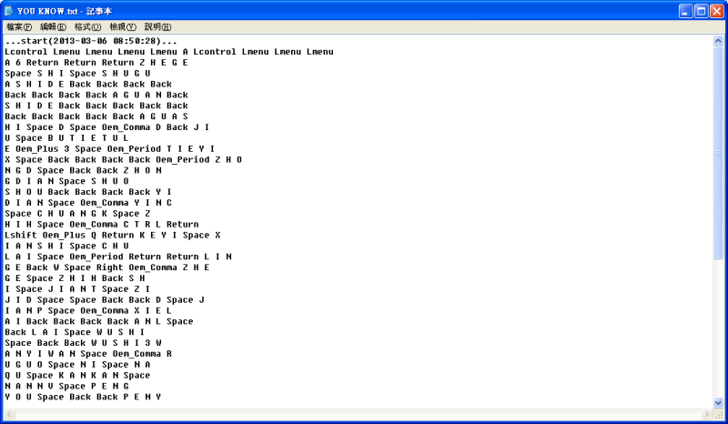Image resolution: width=728 pixels, height=424 pixels.
Task: Click the line starting 'D I A N Space Oem_Comma'
Action: coord(88,203)
